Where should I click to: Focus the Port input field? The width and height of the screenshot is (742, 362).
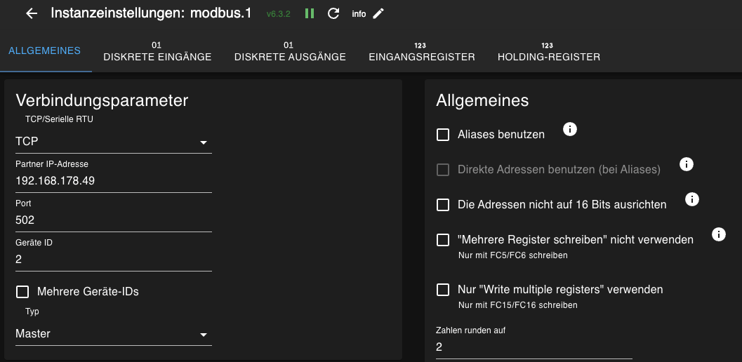(113, 220)
